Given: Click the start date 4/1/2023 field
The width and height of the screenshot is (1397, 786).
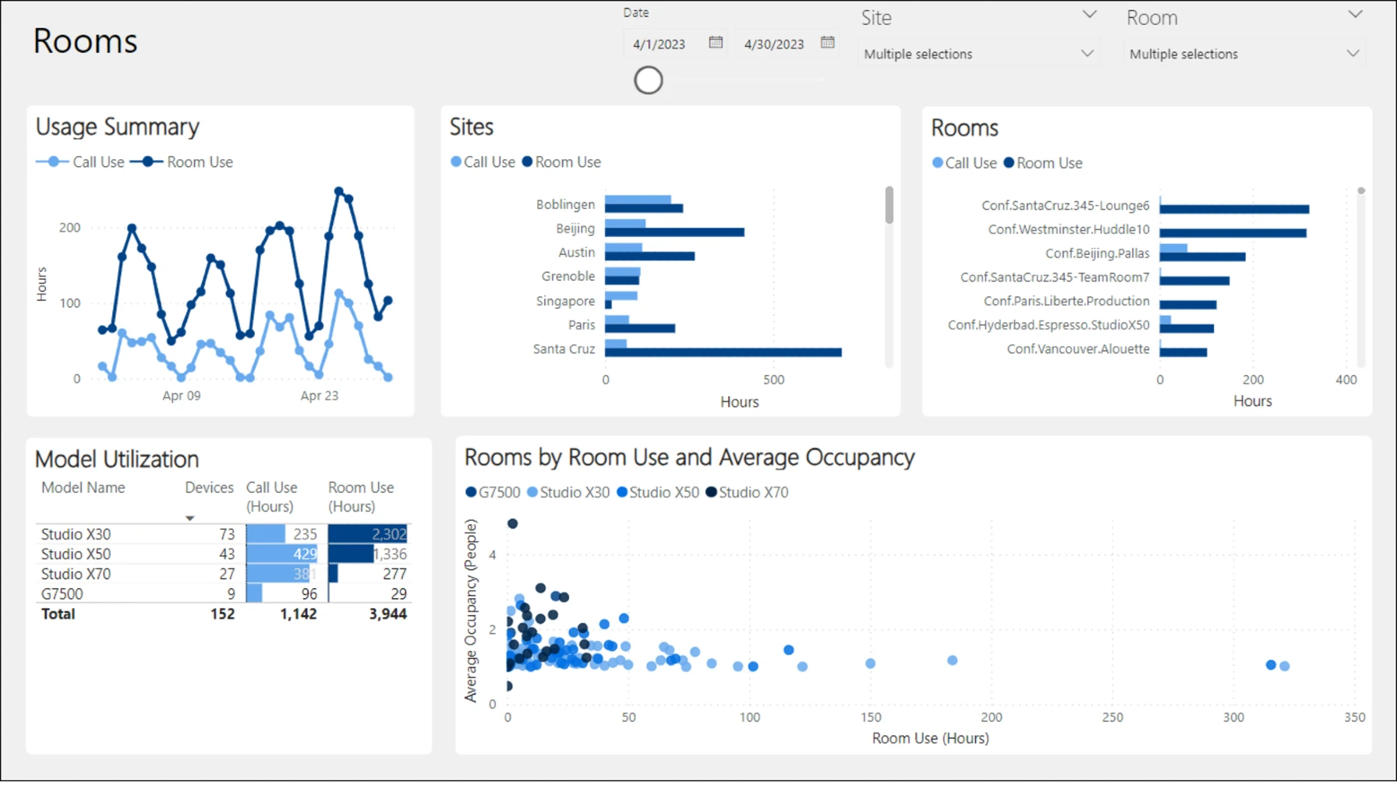Looking at the screenshot, I should point(660,44).
